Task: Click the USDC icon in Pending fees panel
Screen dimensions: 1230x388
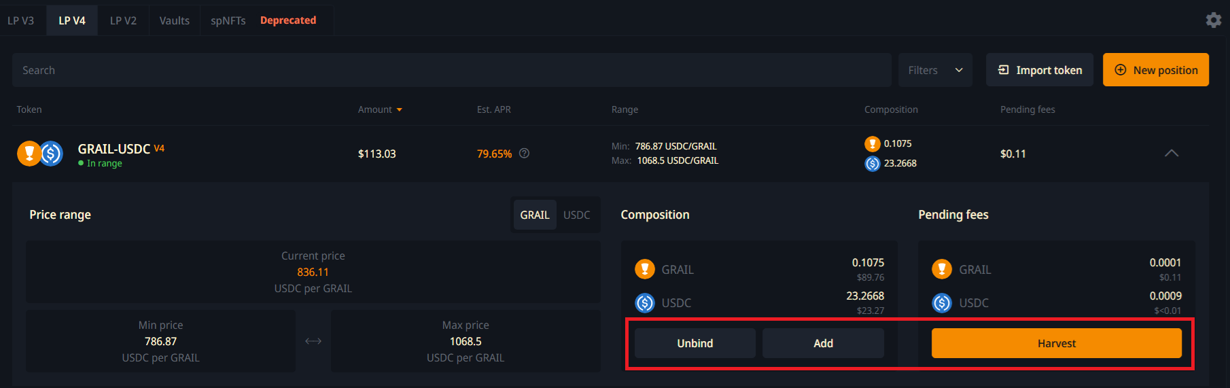Action: pyautogui.click(x=942, y=302)
